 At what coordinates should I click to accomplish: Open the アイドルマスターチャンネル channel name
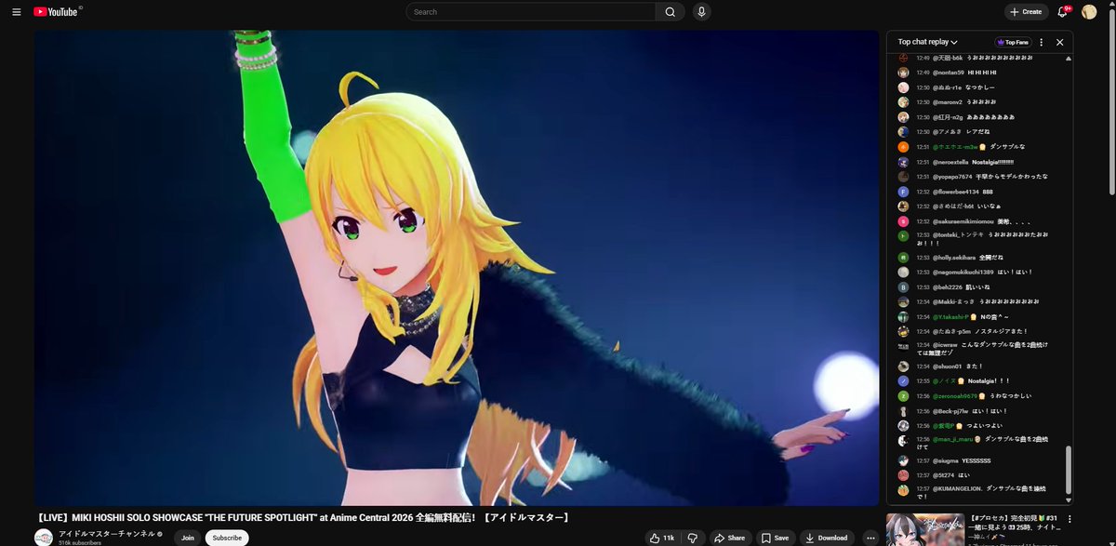pos(108,534)
